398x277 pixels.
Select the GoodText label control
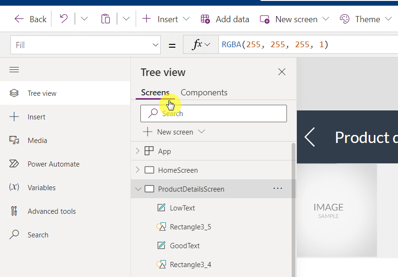tap(184, 246)
